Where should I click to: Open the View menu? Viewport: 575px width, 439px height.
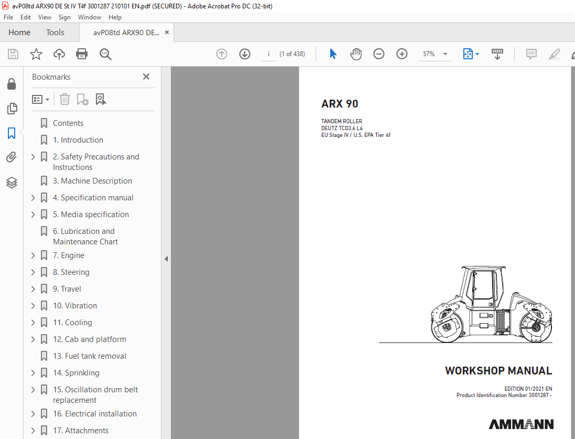tap(45, 17)
